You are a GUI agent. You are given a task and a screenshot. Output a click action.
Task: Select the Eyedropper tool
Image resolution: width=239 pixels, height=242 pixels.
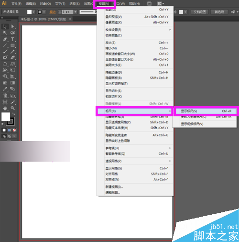pos(5,89)
